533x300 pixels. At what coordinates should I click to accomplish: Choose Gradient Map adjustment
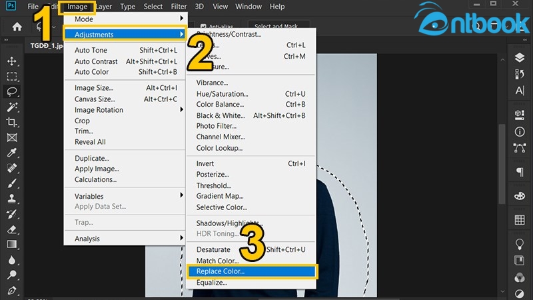(x=251, y=196)
